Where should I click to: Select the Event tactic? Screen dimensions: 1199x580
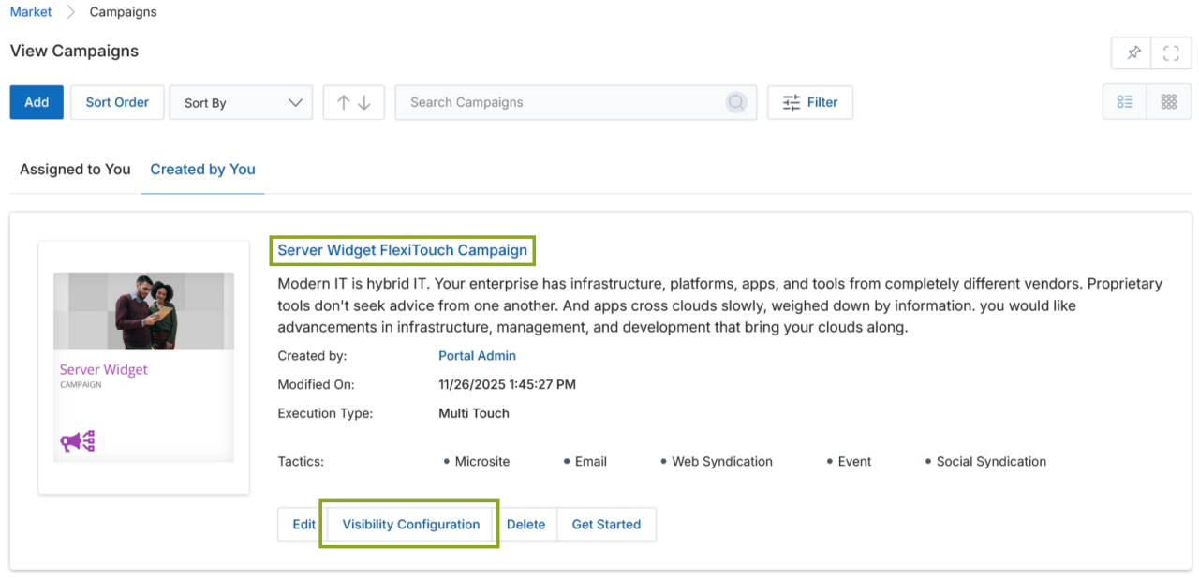pos(855,462)
